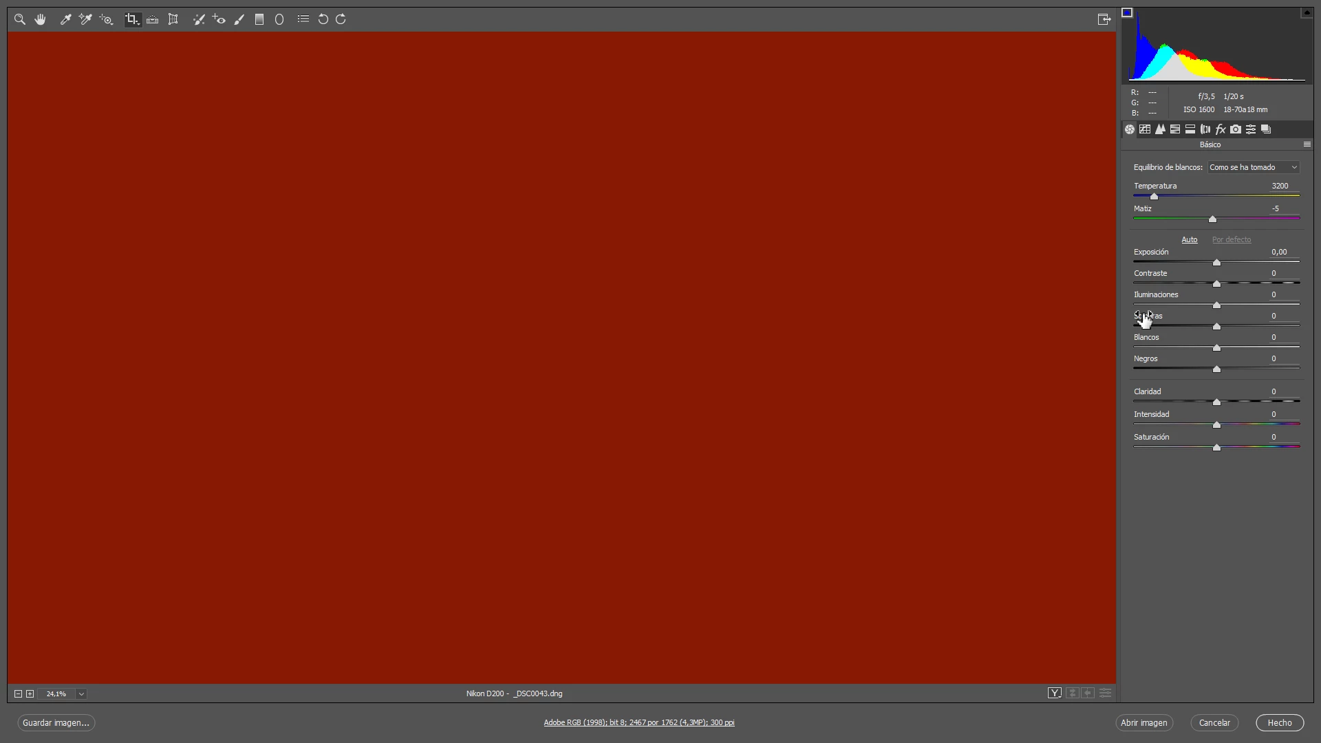Open the Básico panel options menu

(x=1307, y=144)
